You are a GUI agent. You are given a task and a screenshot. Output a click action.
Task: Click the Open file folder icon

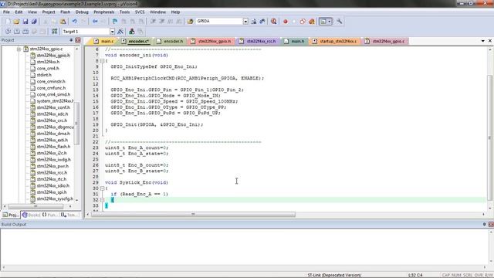point(17,22)
